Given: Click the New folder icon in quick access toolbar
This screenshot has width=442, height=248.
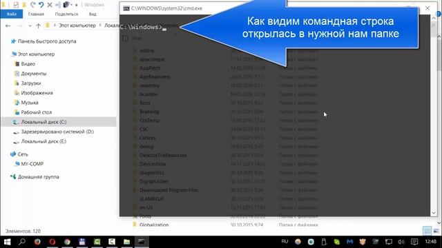Looking at the screenshot, I should 24,5.
